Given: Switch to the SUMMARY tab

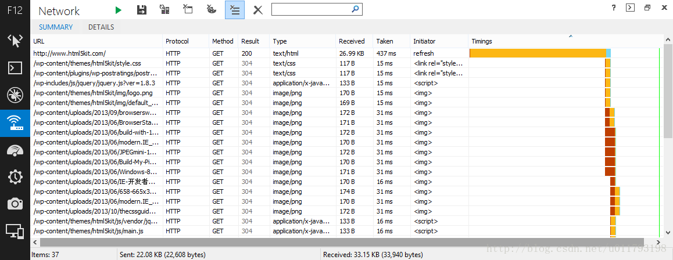Looking at the screenshot, I should pos(56,27).
